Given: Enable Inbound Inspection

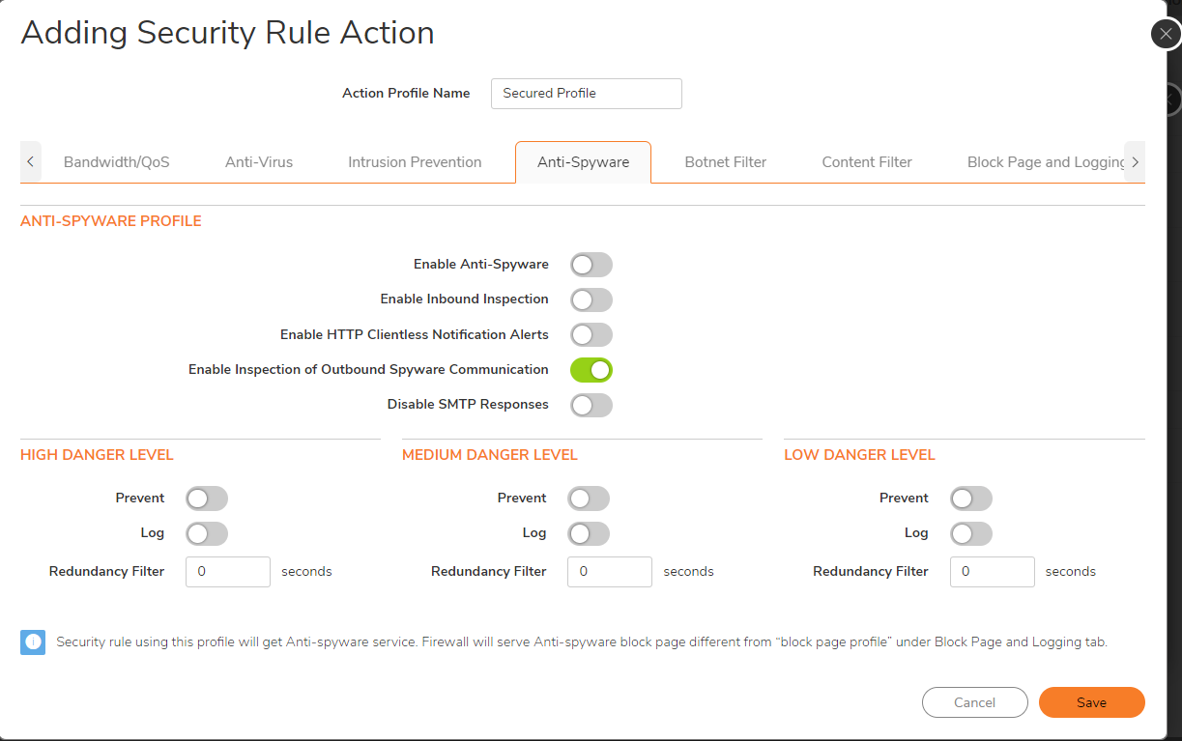Looking at the screenshot, I should click(591, 299).
